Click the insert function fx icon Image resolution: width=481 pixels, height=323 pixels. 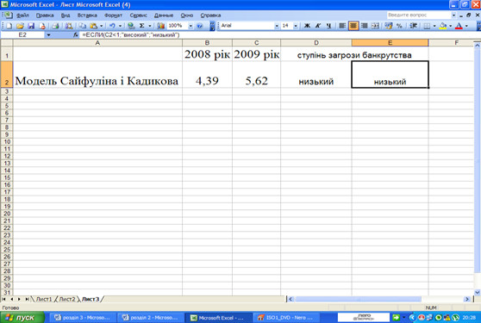pos(76,35)
